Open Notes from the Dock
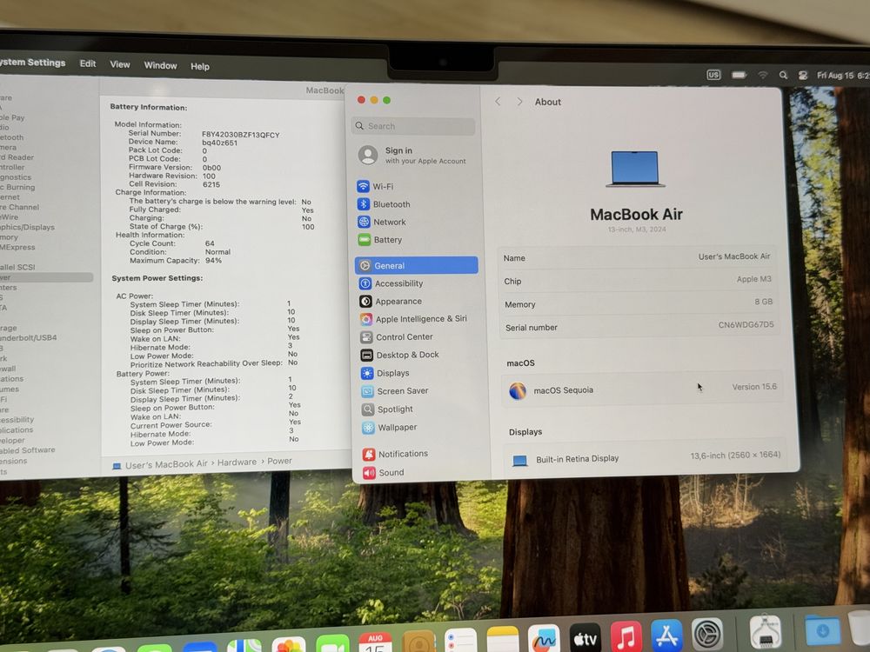Viewport: 870px width, 652px height. coord(503,640)
